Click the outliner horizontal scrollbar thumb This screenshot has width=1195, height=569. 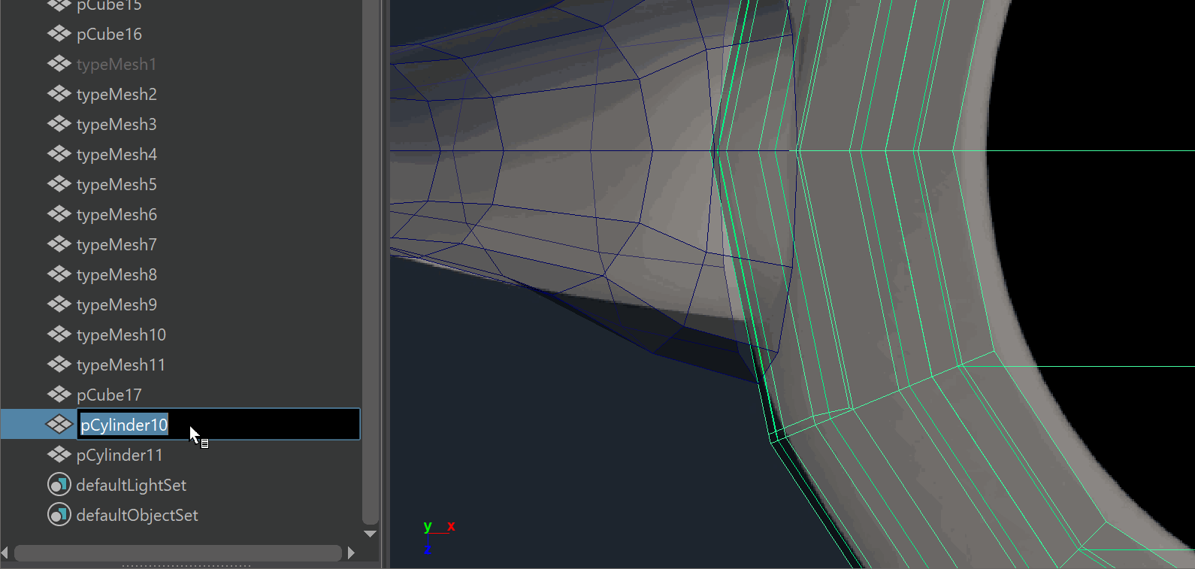[177, 553]
